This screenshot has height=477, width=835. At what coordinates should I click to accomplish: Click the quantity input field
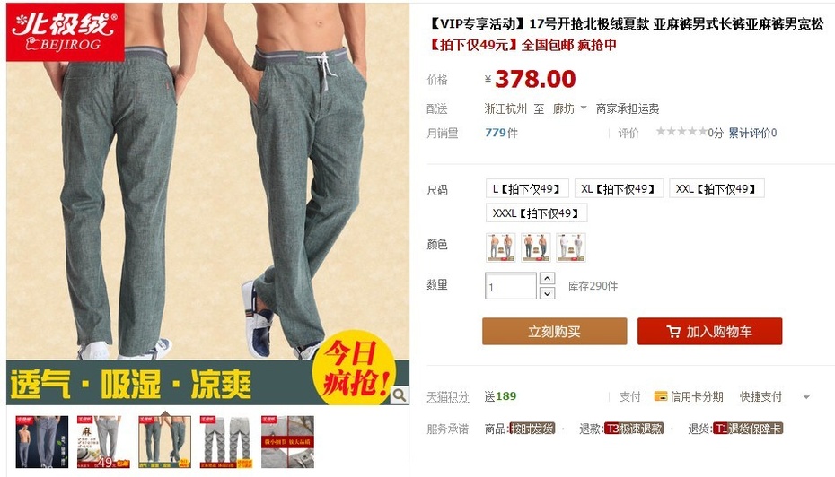pyautogui.click(x=511, y=286)
